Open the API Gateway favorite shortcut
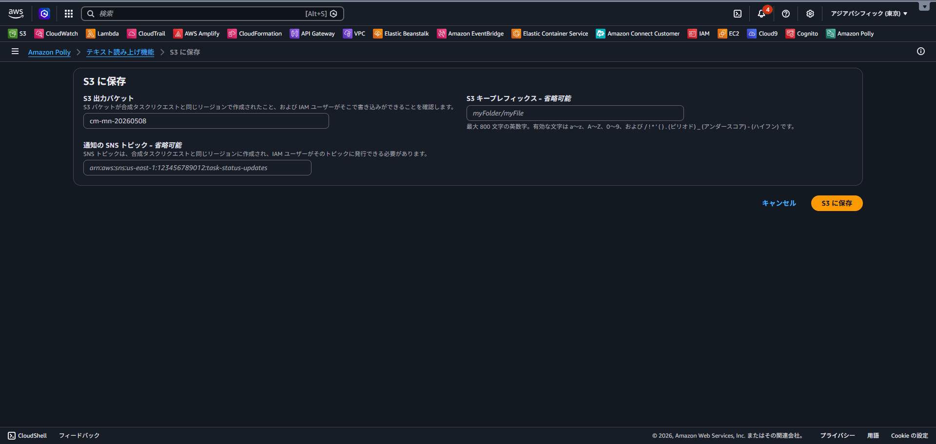This screenshot has width=936, height=444. pyautogui.click(x=312, y=34)
